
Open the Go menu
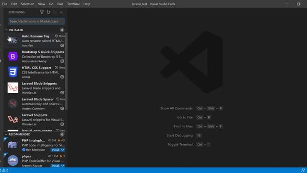pos(51,4)
